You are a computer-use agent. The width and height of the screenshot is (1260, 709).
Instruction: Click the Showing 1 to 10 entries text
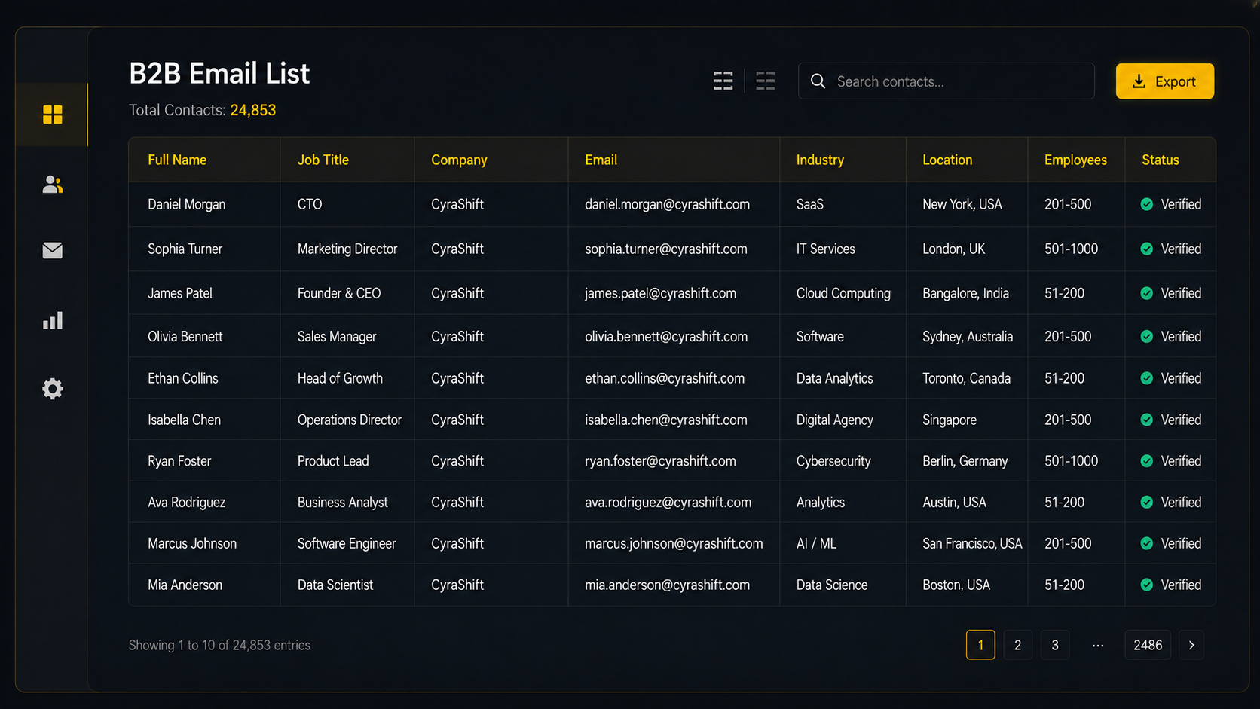pyautogui.click(x=219, y=645)
